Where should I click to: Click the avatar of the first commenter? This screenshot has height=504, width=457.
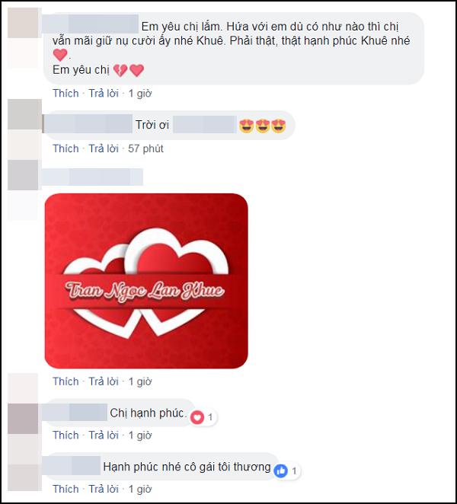click(x=23, y=23)
